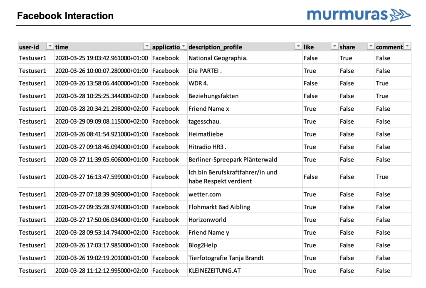Expand the share column filter arrow
The width and height of the screenshot is (426, 288).
pyautogui.click(x=371, y=47)
